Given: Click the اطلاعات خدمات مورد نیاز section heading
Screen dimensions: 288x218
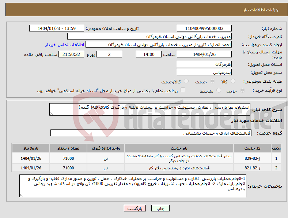Looking at the screenshot, I should point(257,121).
